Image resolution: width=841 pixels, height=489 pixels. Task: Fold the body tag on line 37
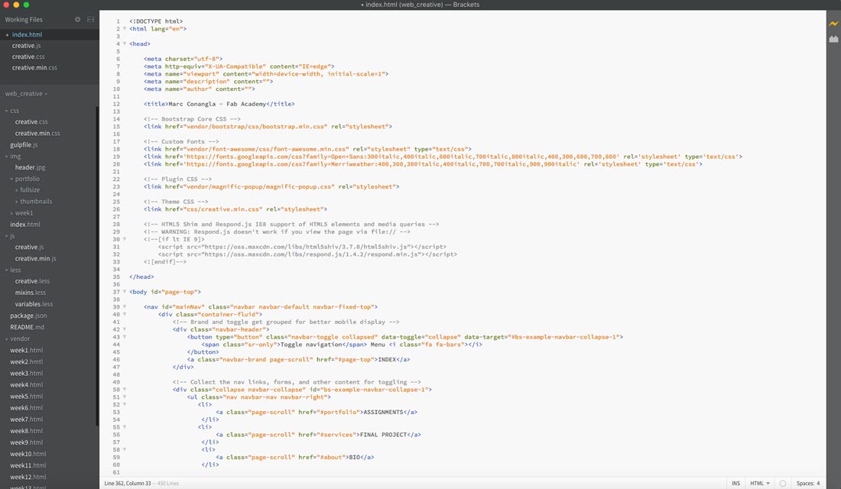(125, 292)
